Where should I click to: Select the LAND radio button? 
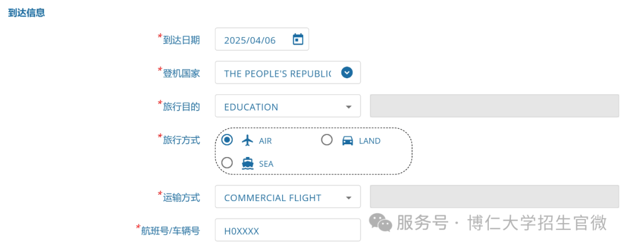coord(327,140)
